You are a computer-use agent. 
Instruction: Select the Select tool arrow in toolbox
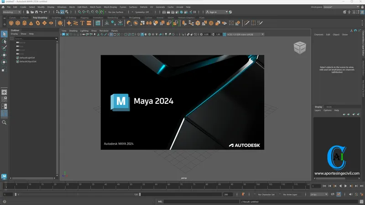[4, 34]
